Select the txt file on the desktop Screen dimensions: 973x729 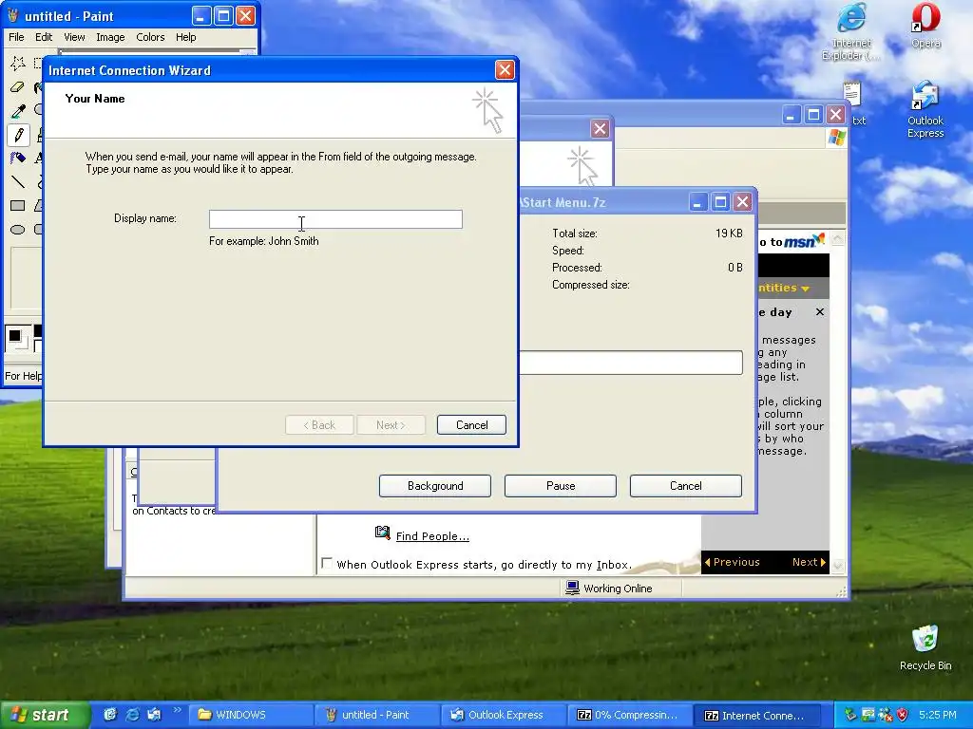(853, 103)
